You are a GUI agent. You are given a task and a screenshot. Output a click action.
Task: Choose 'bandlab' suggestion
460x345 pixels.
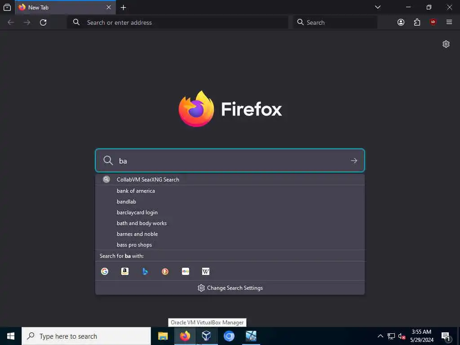point(230,202)
